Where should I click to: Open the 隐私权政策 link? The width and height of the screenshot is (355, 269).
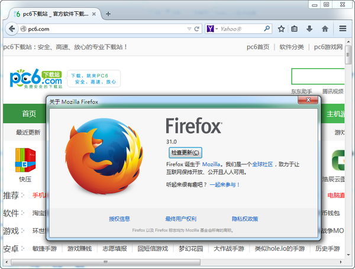(245, 219)
